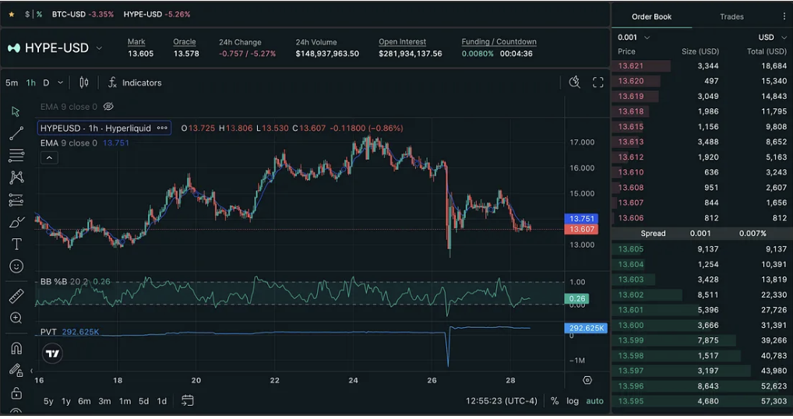Toggle stay in drawing mode
Screen dimensions: 793x419
[x=16, y=371]
